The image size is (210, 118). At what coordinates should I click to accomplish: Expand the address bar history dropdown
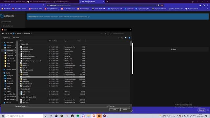[x=102, y=34]
